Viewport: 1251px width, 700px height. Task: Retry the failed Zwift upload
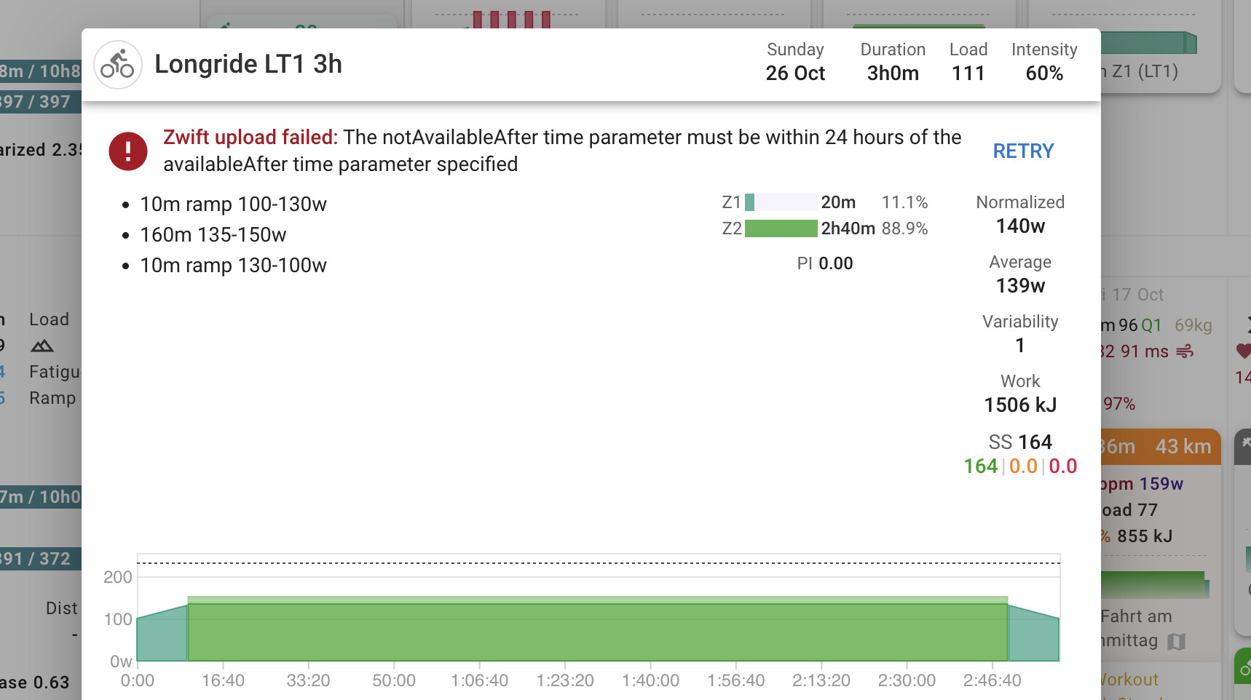(x=1023, y=151)
